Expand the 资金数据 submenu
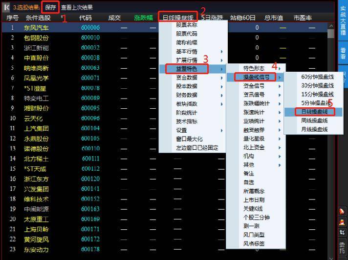 193,78
